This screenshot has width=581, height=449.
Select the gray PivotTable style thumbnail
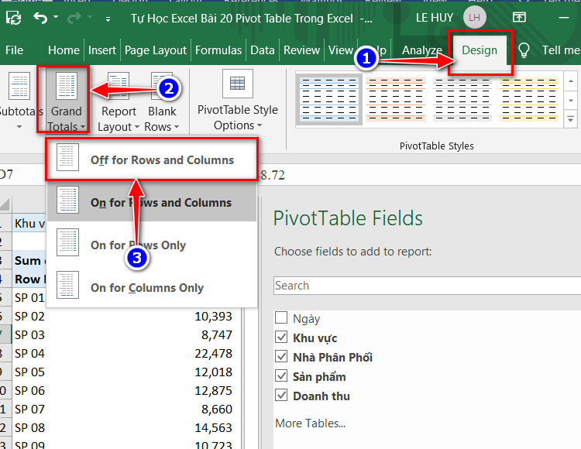pyautogui.click(x=462, y=99)
